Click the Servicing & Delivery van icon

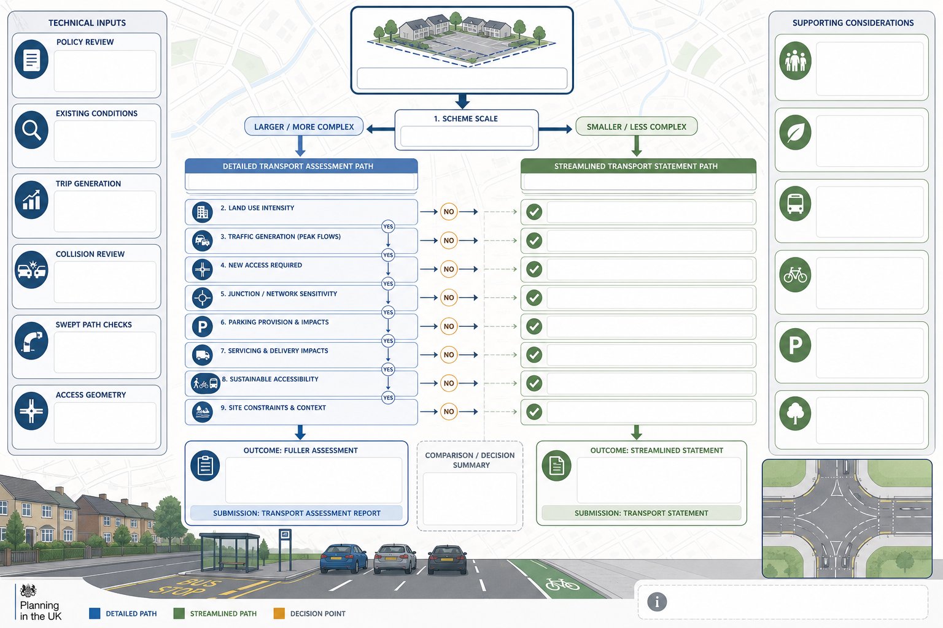[202, 355]
